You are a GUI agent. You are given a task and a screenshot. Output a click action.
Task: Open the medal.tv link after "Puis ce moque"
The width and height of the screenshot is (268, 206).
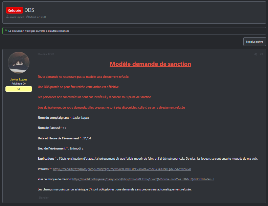143,179
